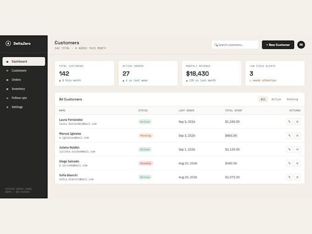This screenshot has width=312, height=234.
Task: Click the Total Customers card
Action: (84, 73)
